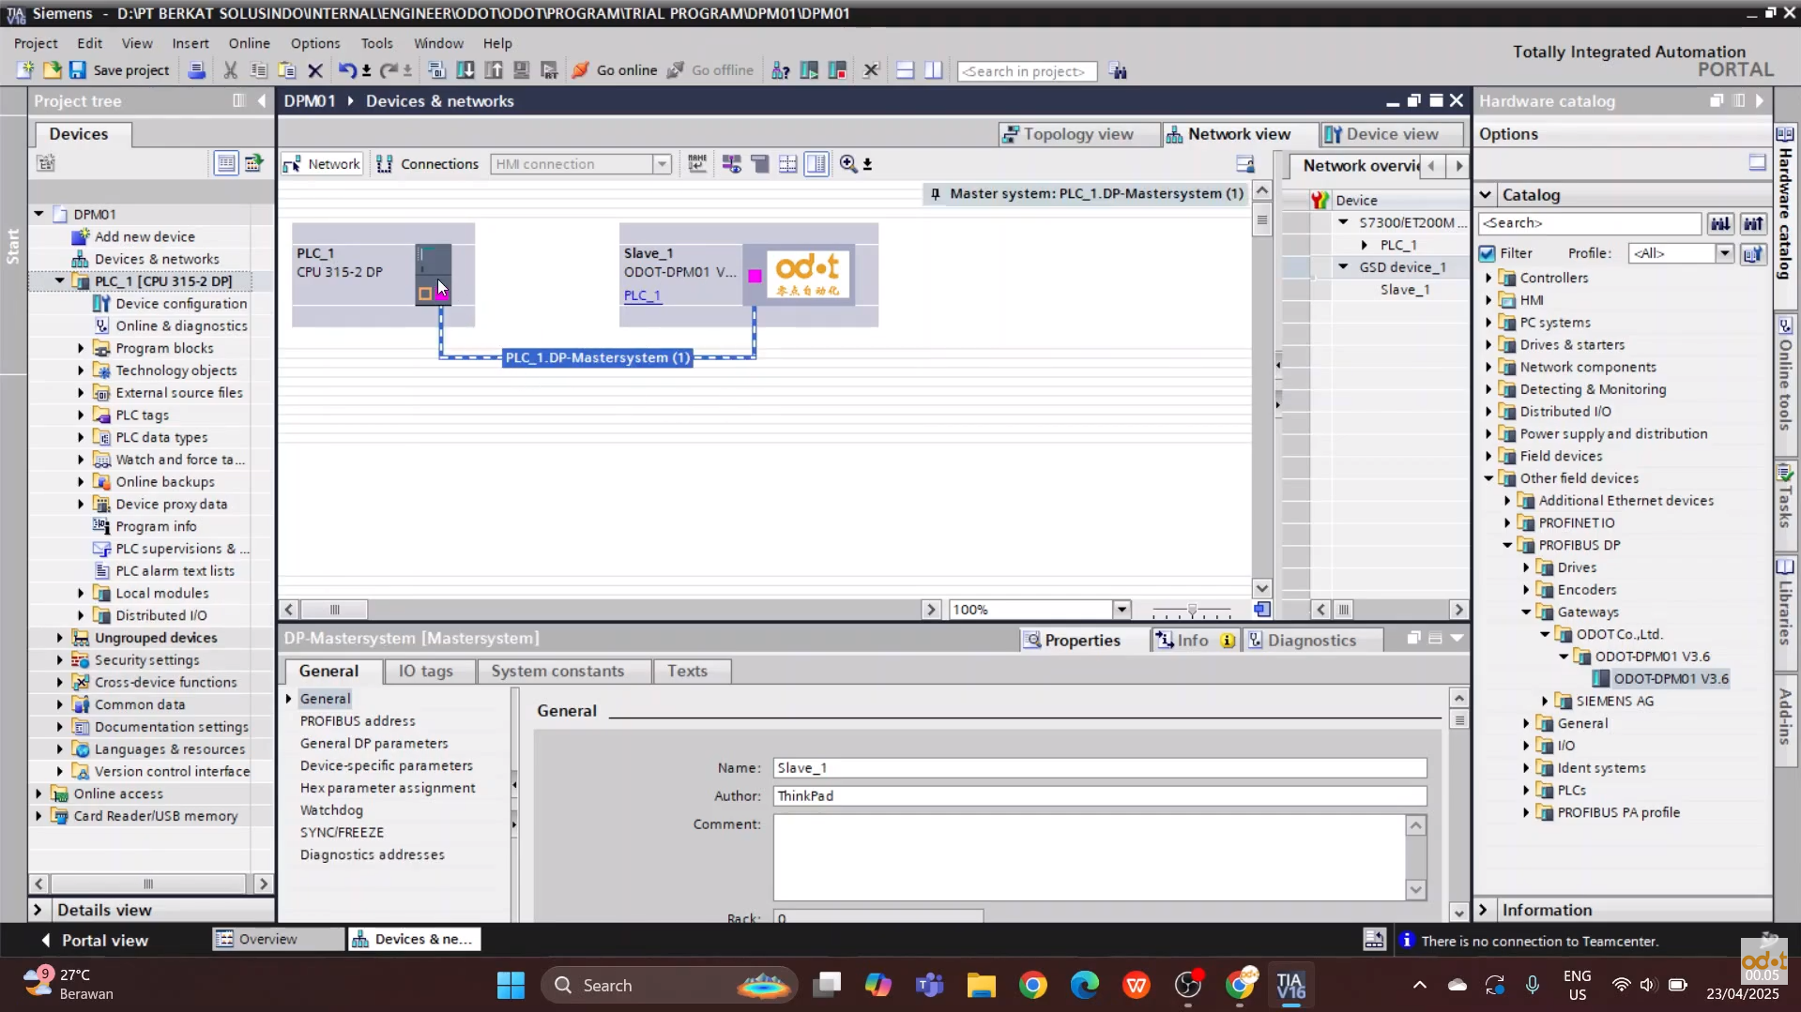1801x1012 pixels.
Task: Toggle split editor space vertically
Action: tap(933, 70)
